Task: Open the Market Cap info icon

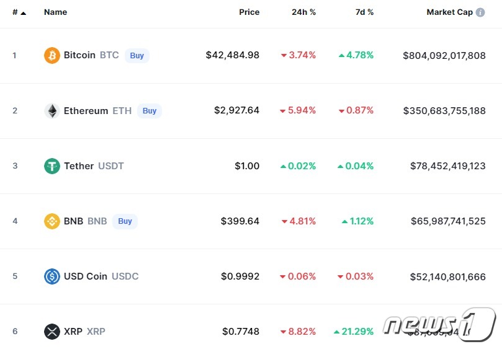Action: [x=480, y=12]
